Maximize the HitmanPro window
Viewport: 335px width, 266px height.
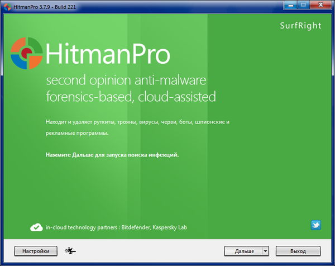tap(303, 5)
